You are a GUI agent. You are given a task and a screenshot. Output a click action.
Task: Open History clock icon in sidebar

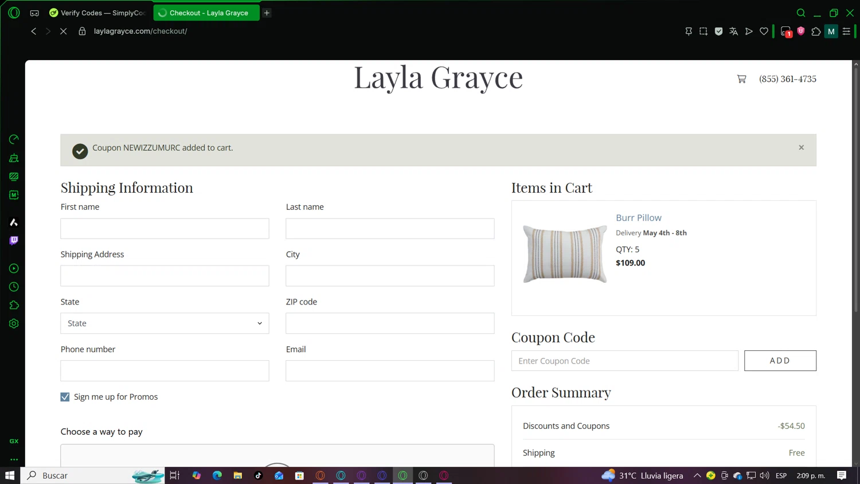(x=14, y=287)
